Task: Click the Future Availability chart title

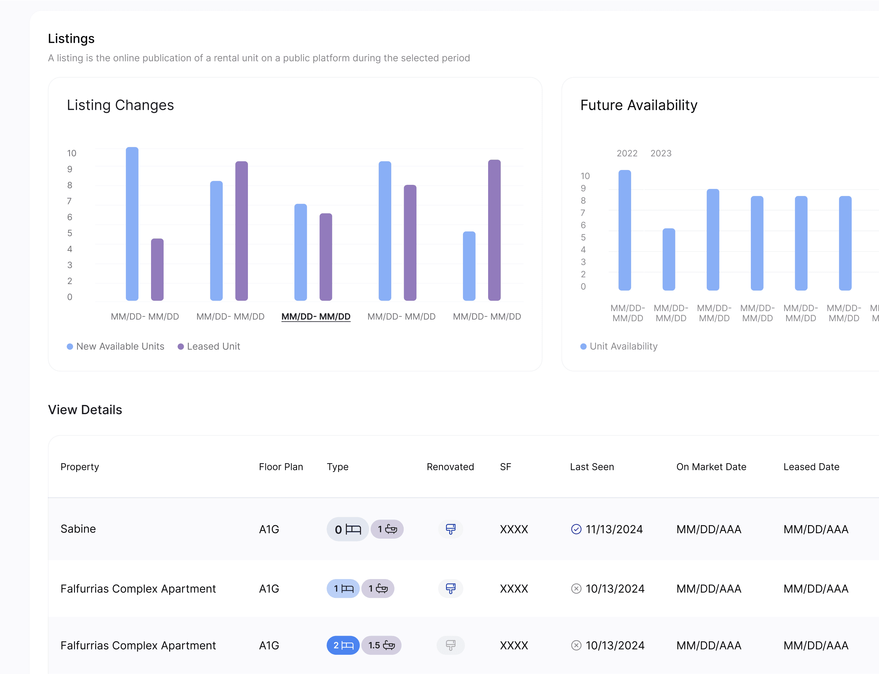Action: [639, 105]
